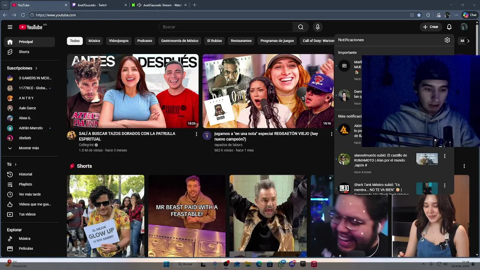This screenshot has width=480, height=270.
Task: Show more category chips arrow
Action: (468, 41)
